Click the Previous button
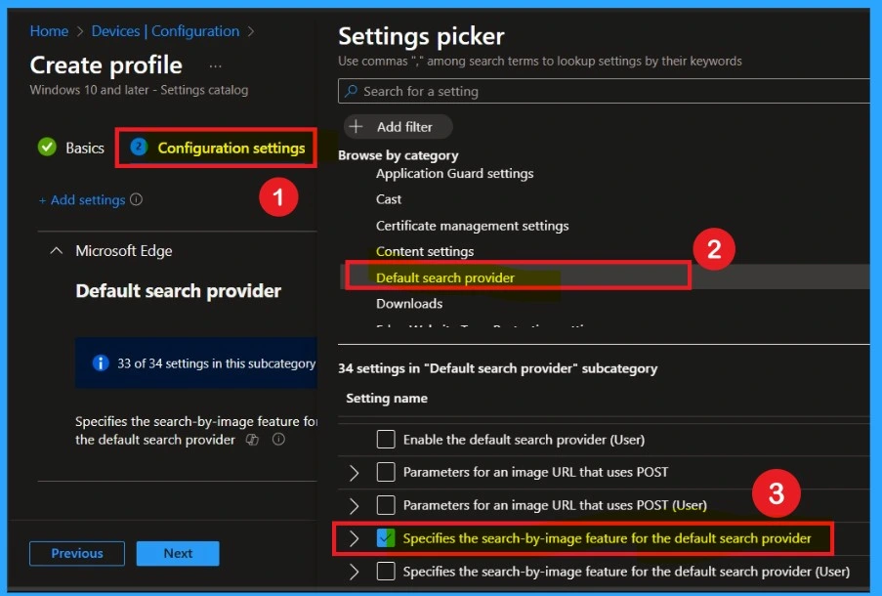This screenshot has height=596, width=882. [77, 553]
